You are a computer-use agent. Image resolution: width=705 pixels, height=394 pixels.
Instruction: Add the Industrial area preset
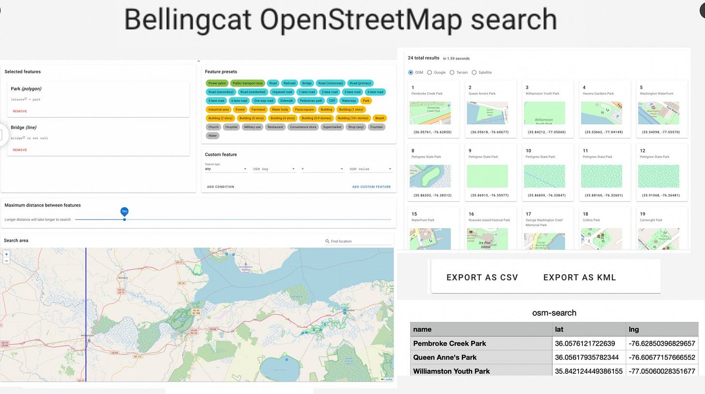[218, 109]
